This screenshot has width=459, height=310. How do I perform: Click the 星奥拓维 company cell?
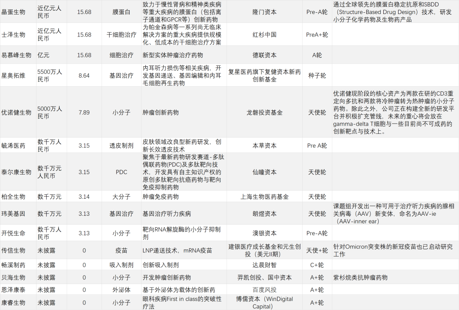[14, 76]
